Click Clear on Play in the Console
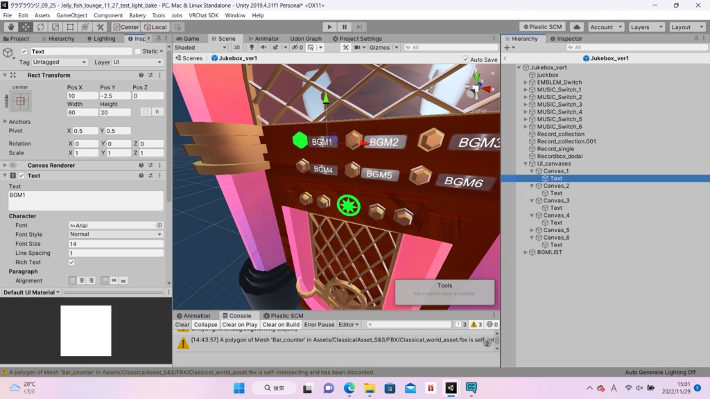The width and height of the screenshot is (710, 399). point(239,324)
